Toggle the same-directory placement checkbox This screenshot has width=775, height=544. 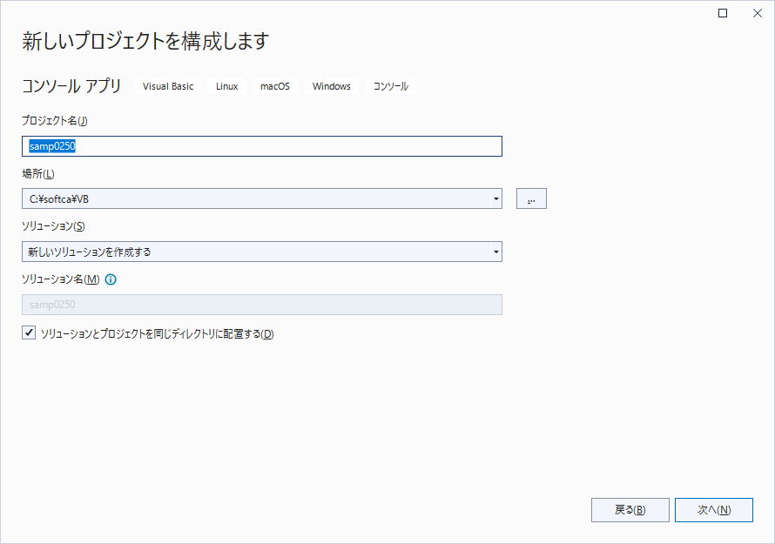[x=29, y=333]
